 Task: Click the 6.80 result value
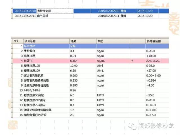pyautogui.click(x=73, y=71)
